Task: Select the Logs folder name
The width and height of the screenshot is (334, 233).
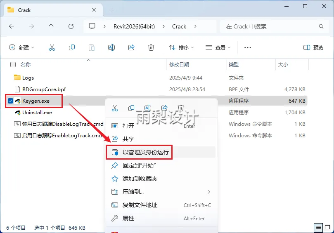Action: click(28, 78)
